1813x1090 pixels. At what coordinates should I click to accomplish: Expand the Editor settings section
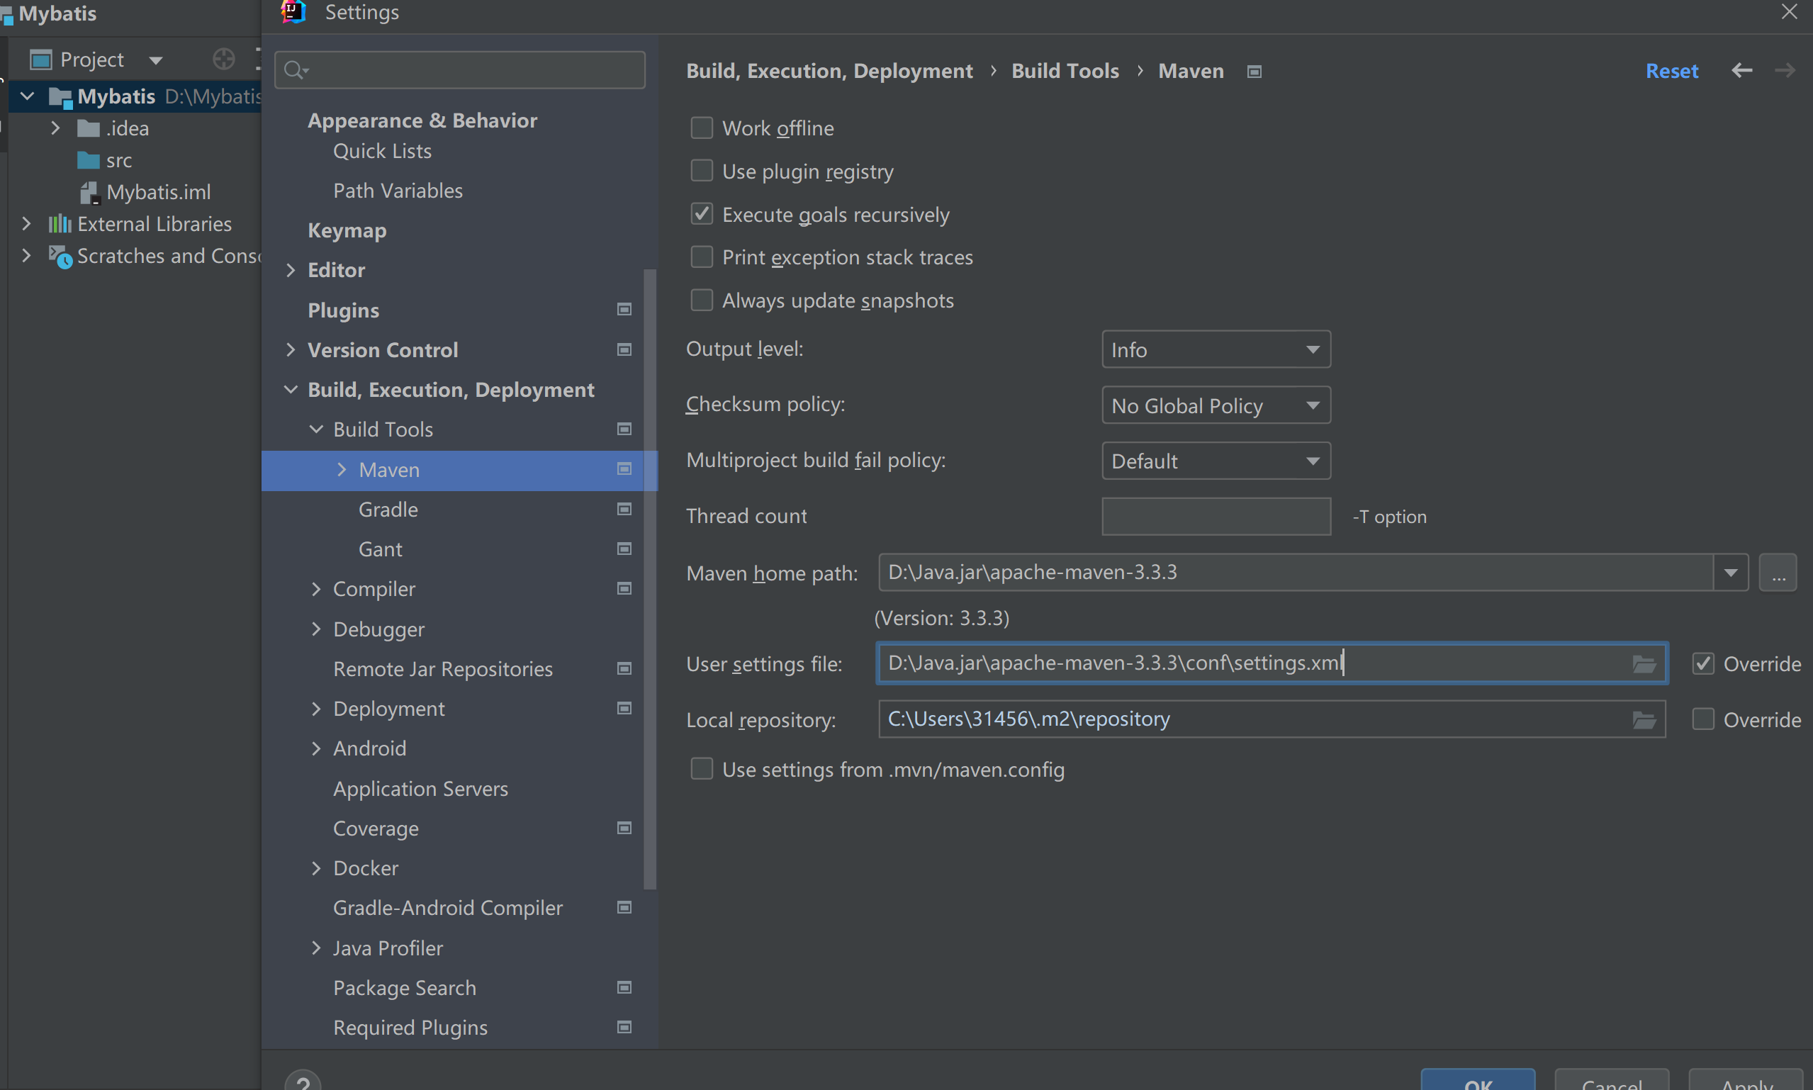(291, 270)
